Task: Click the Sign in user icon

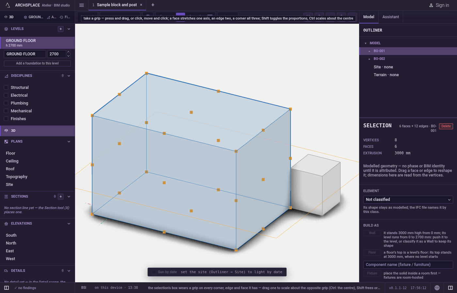Action: pyautogui.click(x=431, y=5)
